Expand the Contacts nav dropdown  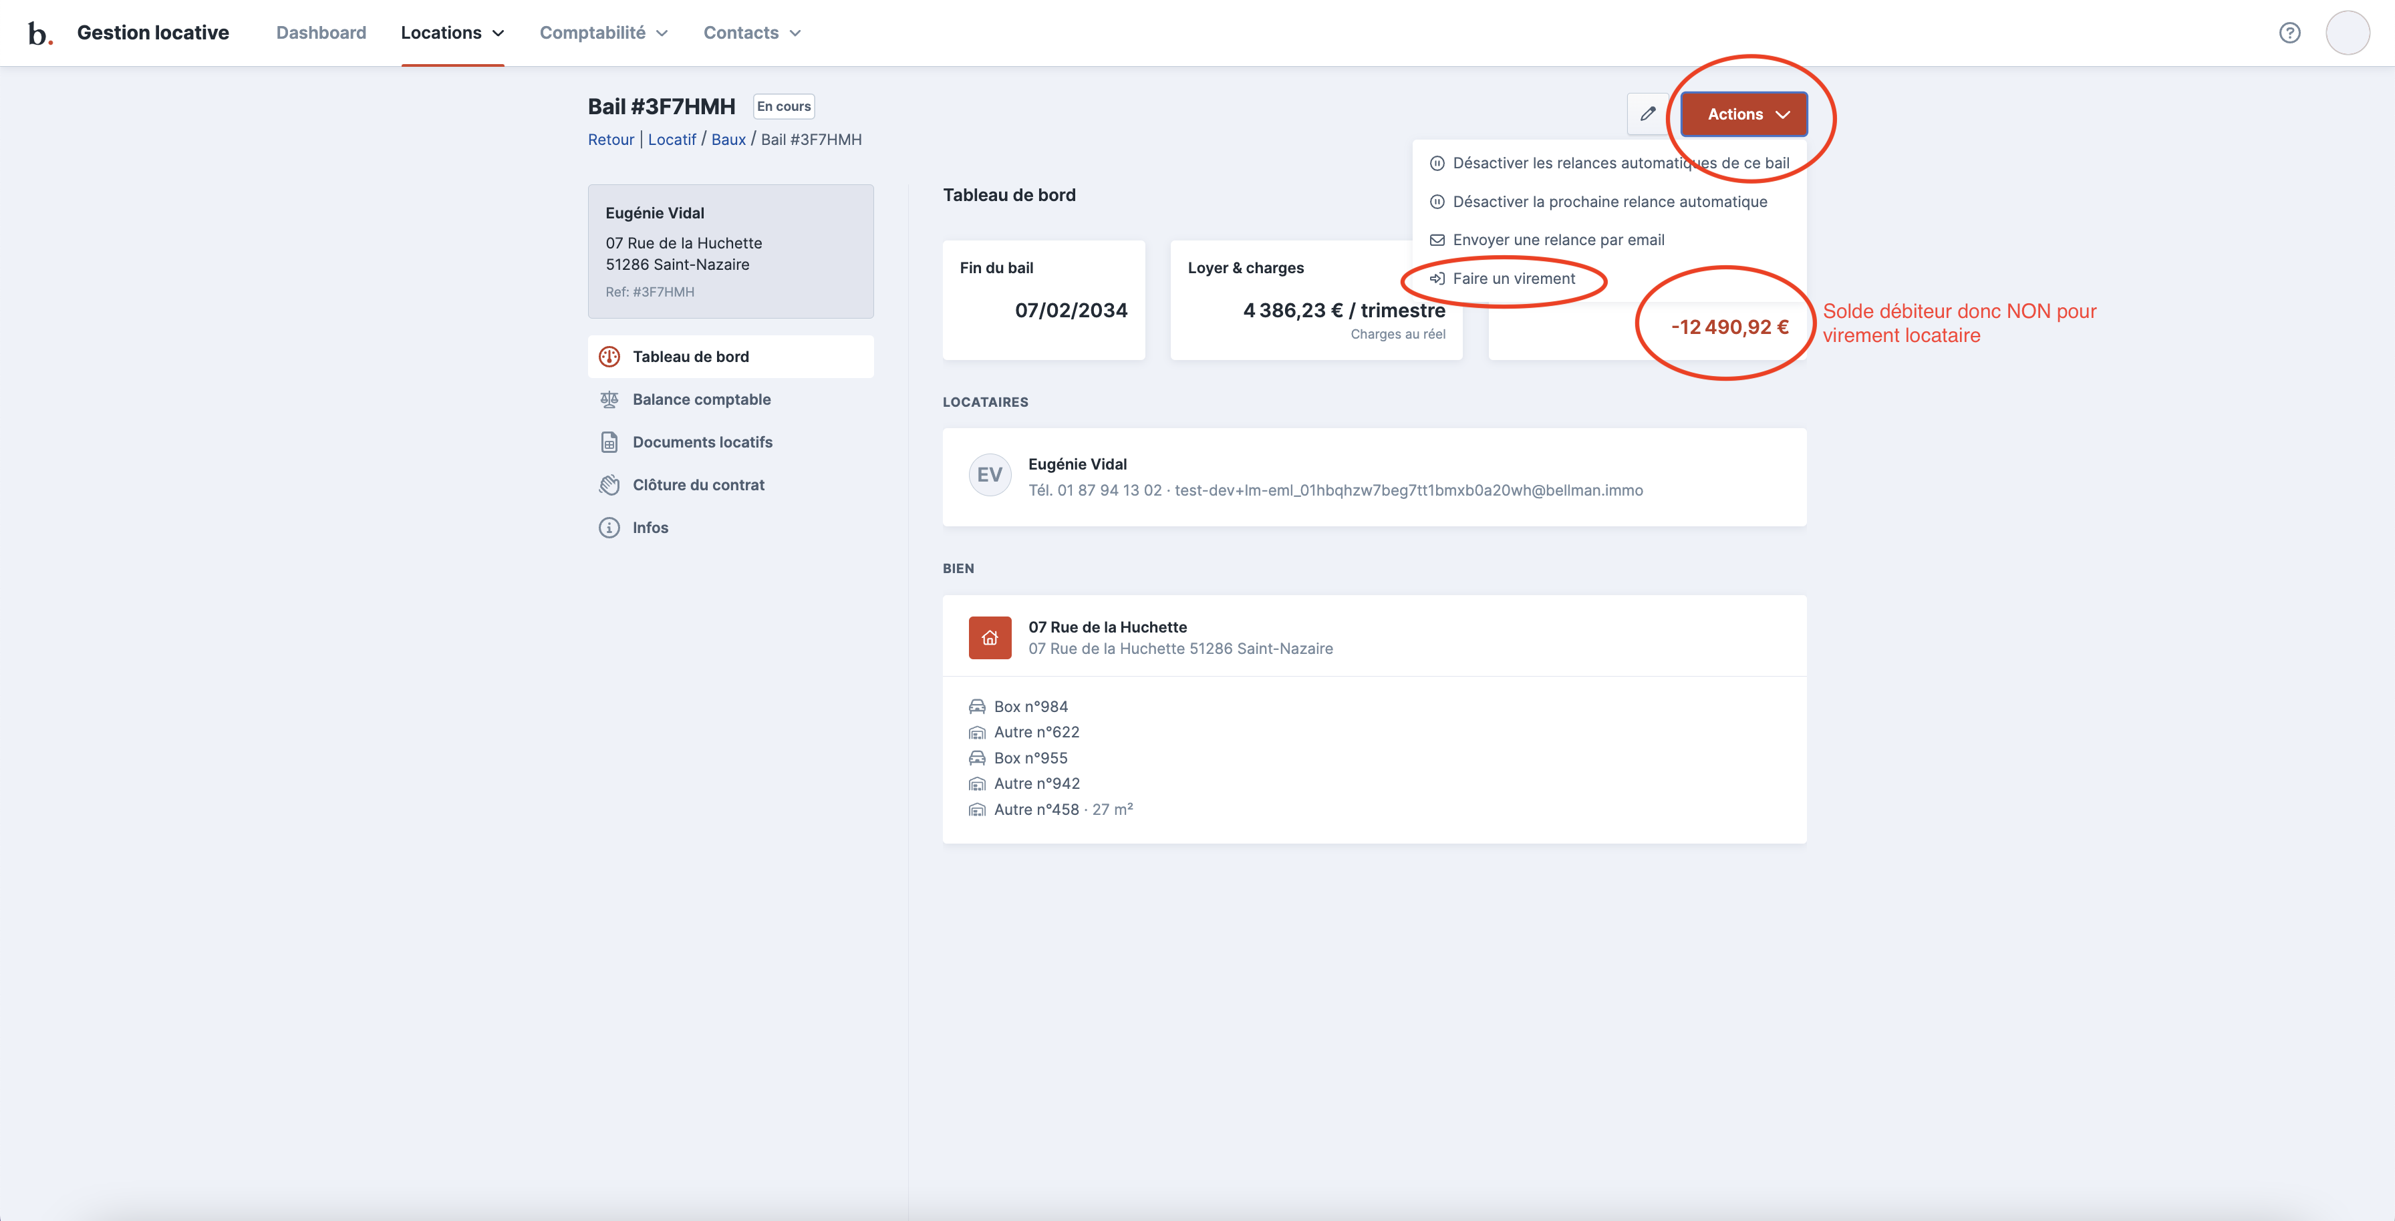751,33
